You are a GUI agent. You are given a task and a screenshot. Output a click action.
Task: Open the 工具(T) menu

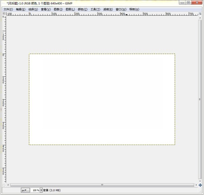pyautogui.click(x=95, y=10)
